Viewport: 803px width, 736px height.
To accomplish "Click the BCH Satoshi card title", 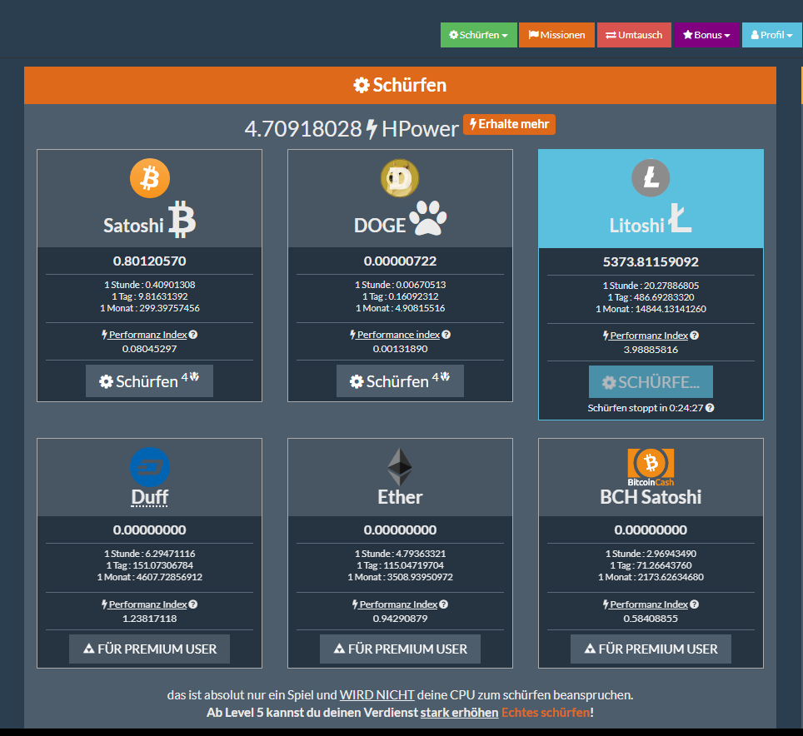I will (651, 497).
